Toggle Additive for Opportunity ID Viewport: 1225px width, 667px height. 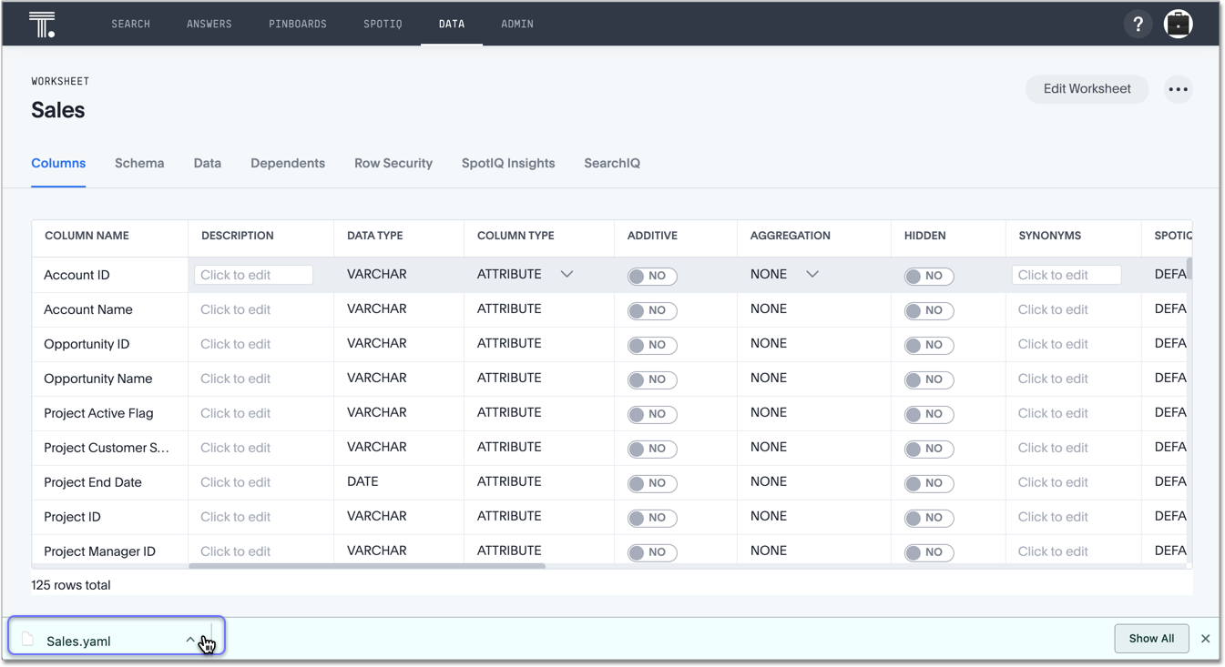pyautogui.click(x=652, y=345)
